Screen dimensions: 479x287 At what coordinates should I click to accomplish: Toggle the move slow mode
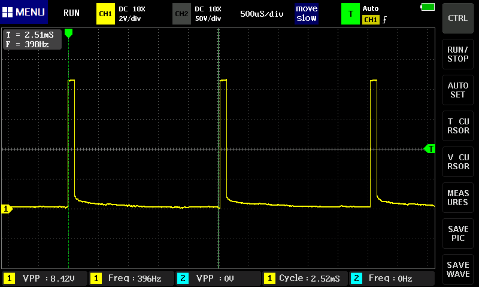(x=307, y=13)
